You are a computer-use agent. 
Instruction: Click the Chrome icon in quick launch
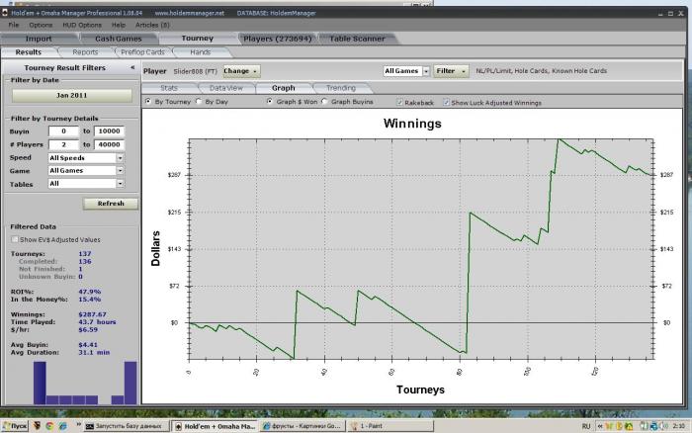(x=49, y=426)
